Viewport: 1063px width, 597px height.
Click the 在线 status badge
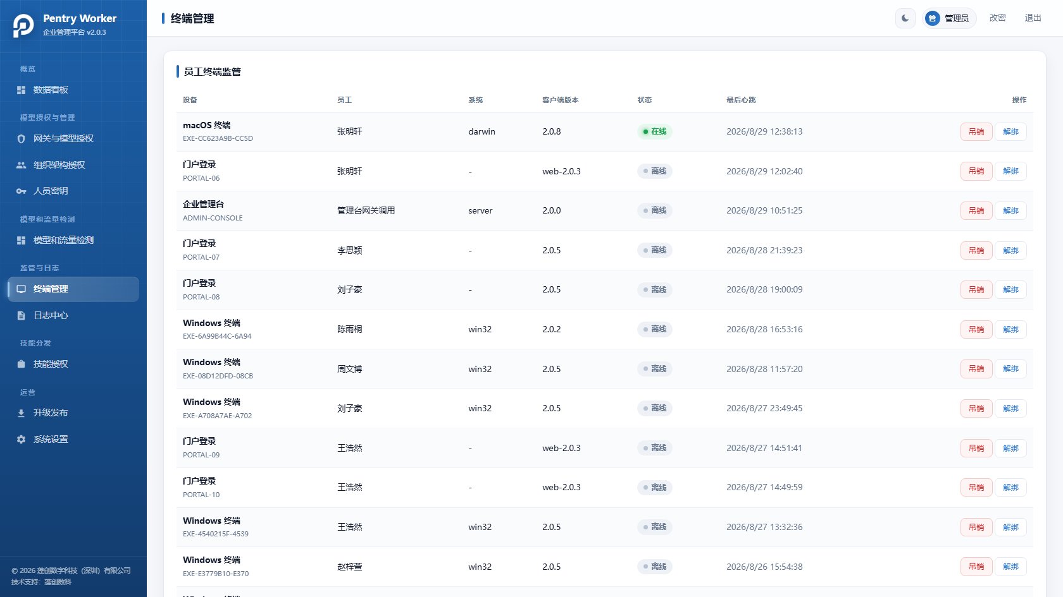tap(654, 132)
